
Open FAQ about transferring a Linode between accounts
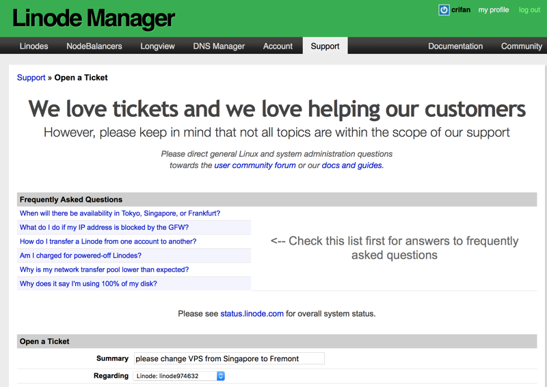(108, 241)
